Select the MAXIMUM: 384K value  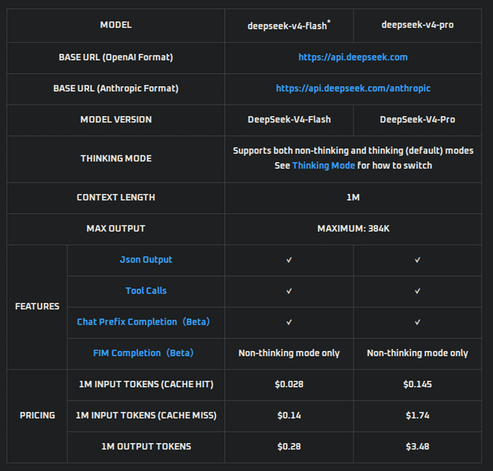pyautogui.click(x=353, y=229)
